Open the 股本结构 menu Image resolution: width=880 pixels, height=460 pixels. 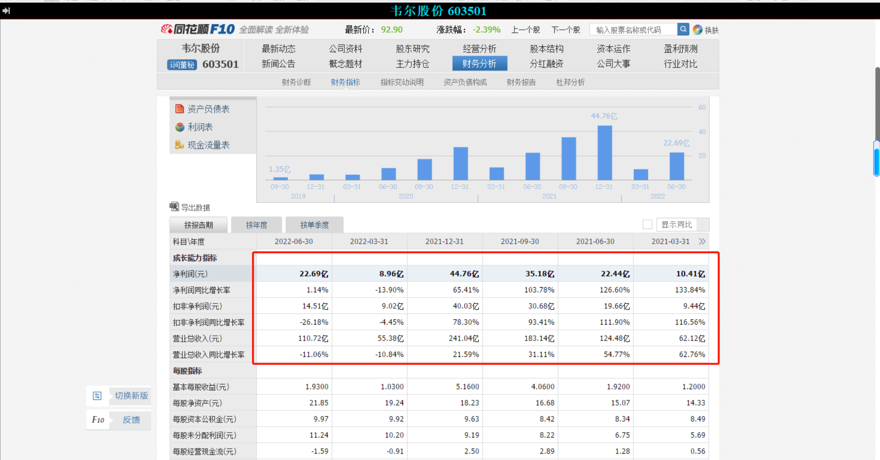pos(547,49)
